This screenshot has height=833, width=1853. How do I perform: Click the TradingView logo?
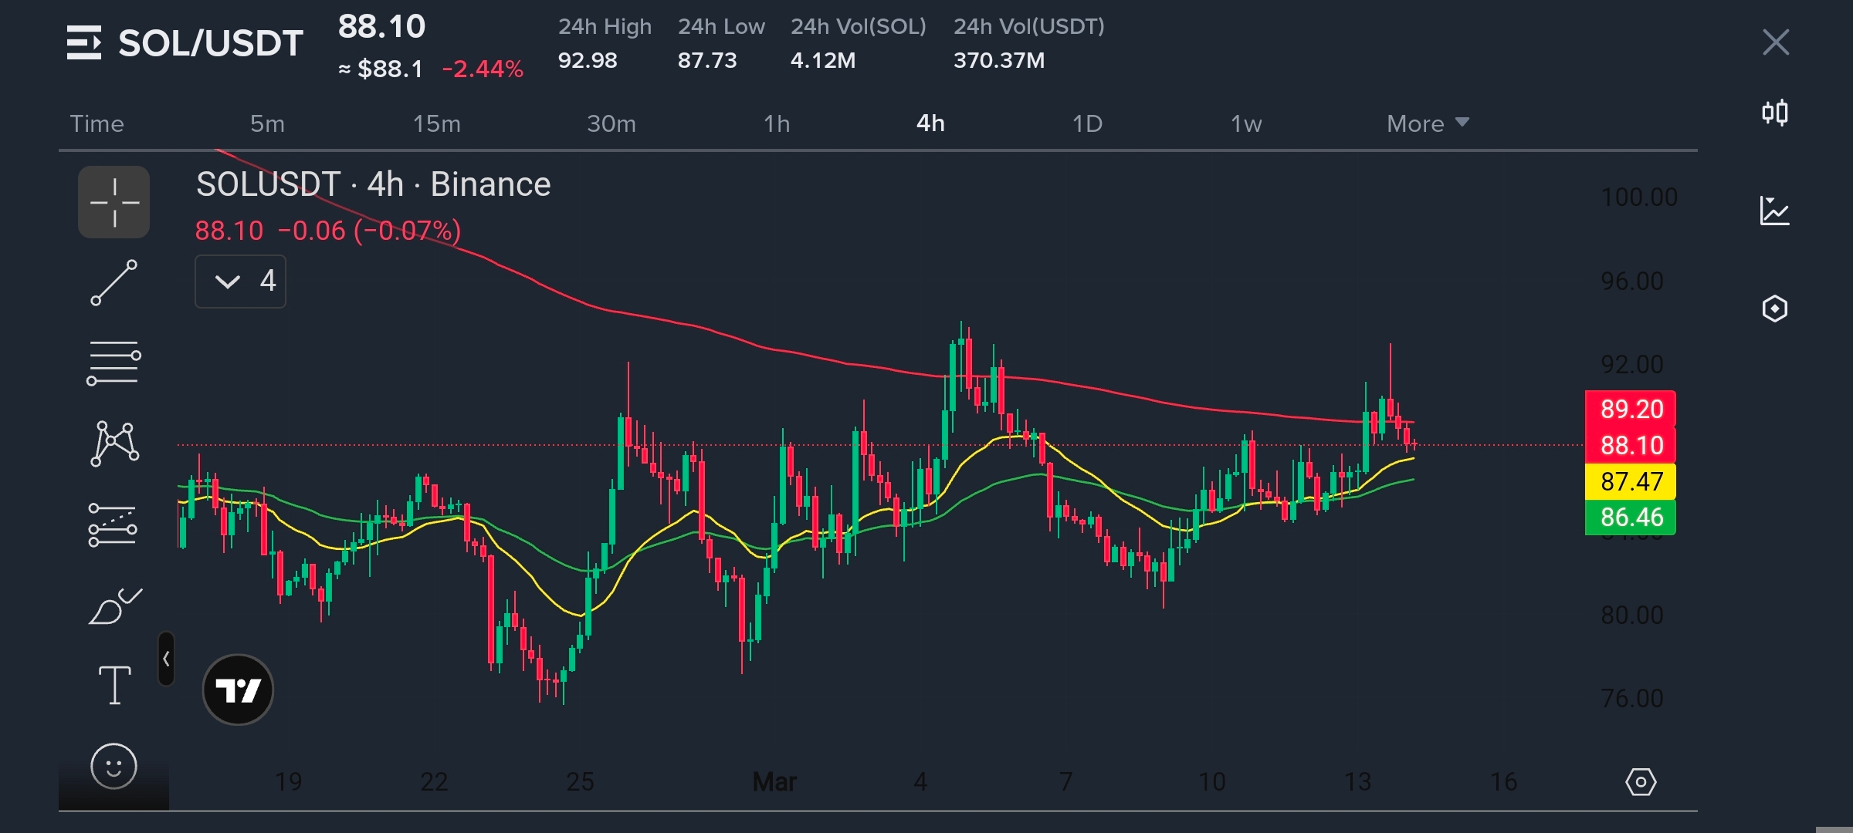[238, 690]
